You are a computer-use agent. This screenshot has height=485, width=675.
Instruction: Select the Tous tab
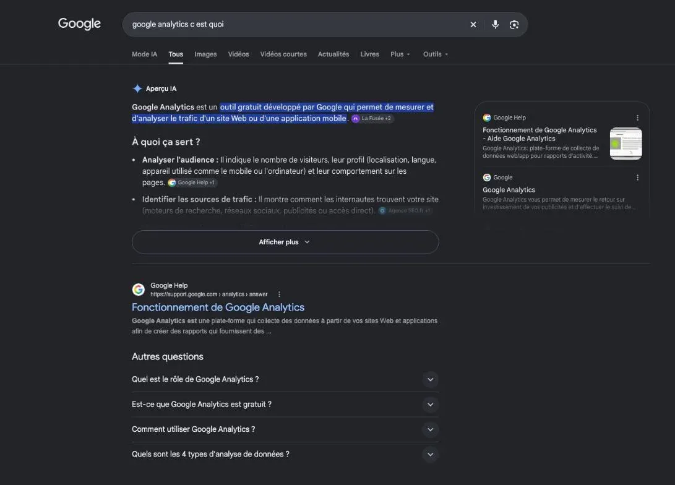(176, 54)
